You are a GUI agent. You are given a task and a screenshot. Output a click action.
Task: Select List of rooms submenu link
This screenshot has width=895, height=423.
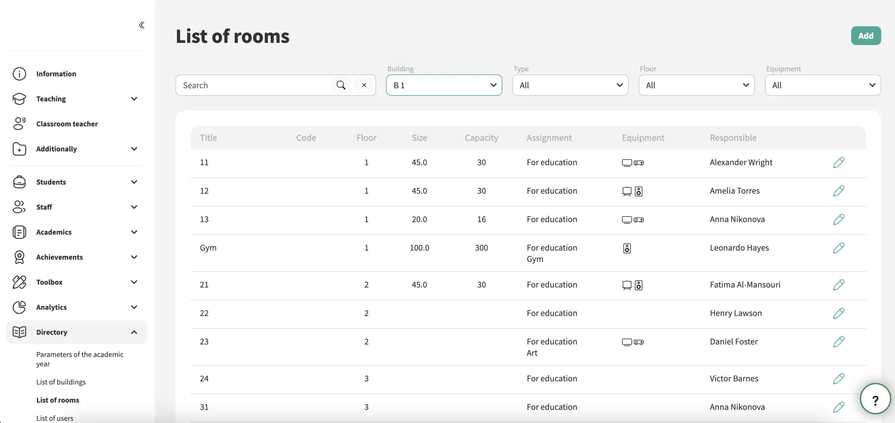tap(58, 400)
